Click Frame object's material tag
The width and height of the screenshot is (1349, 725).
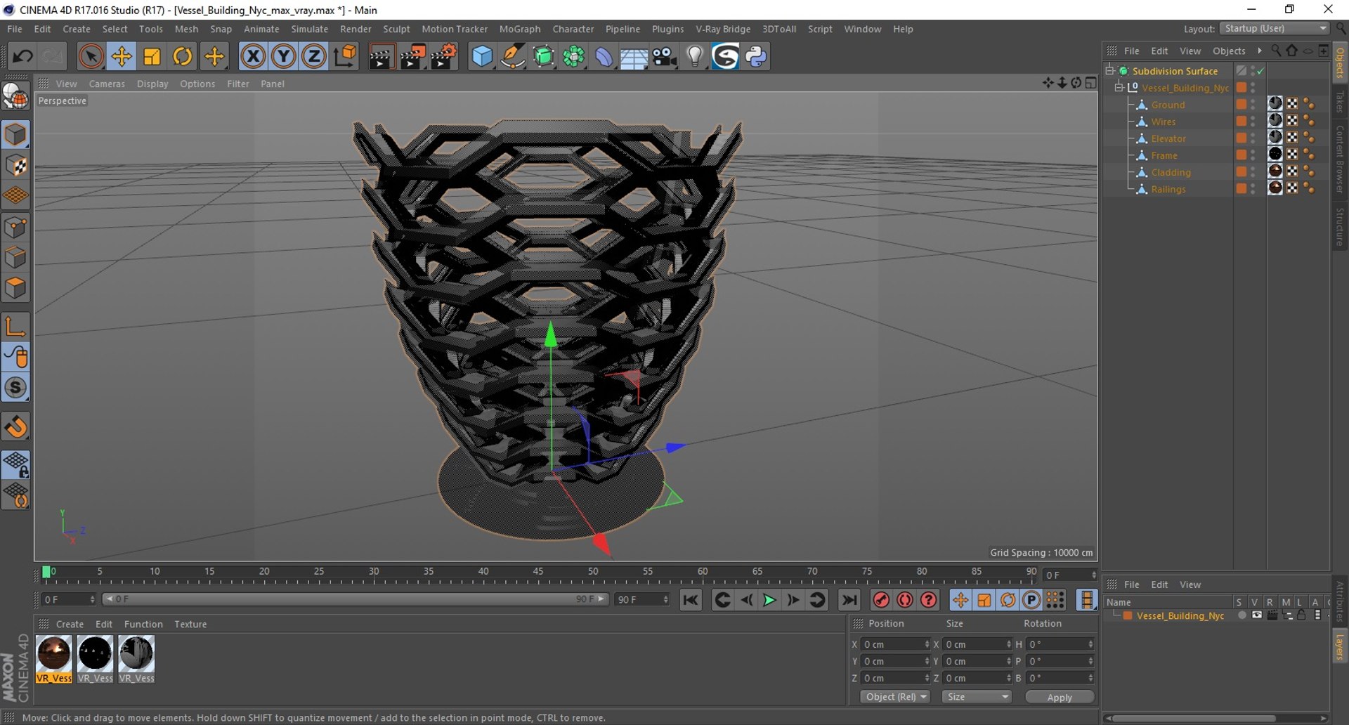pos(1275,155)
